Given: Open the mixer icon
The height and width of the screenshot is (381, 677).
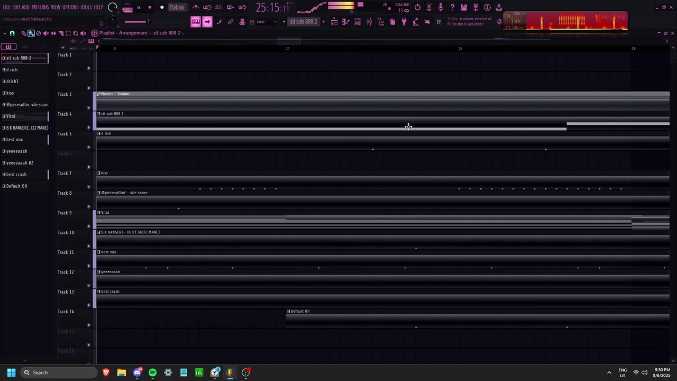Looking at the screenshot, I should click(x=369, y=22).
